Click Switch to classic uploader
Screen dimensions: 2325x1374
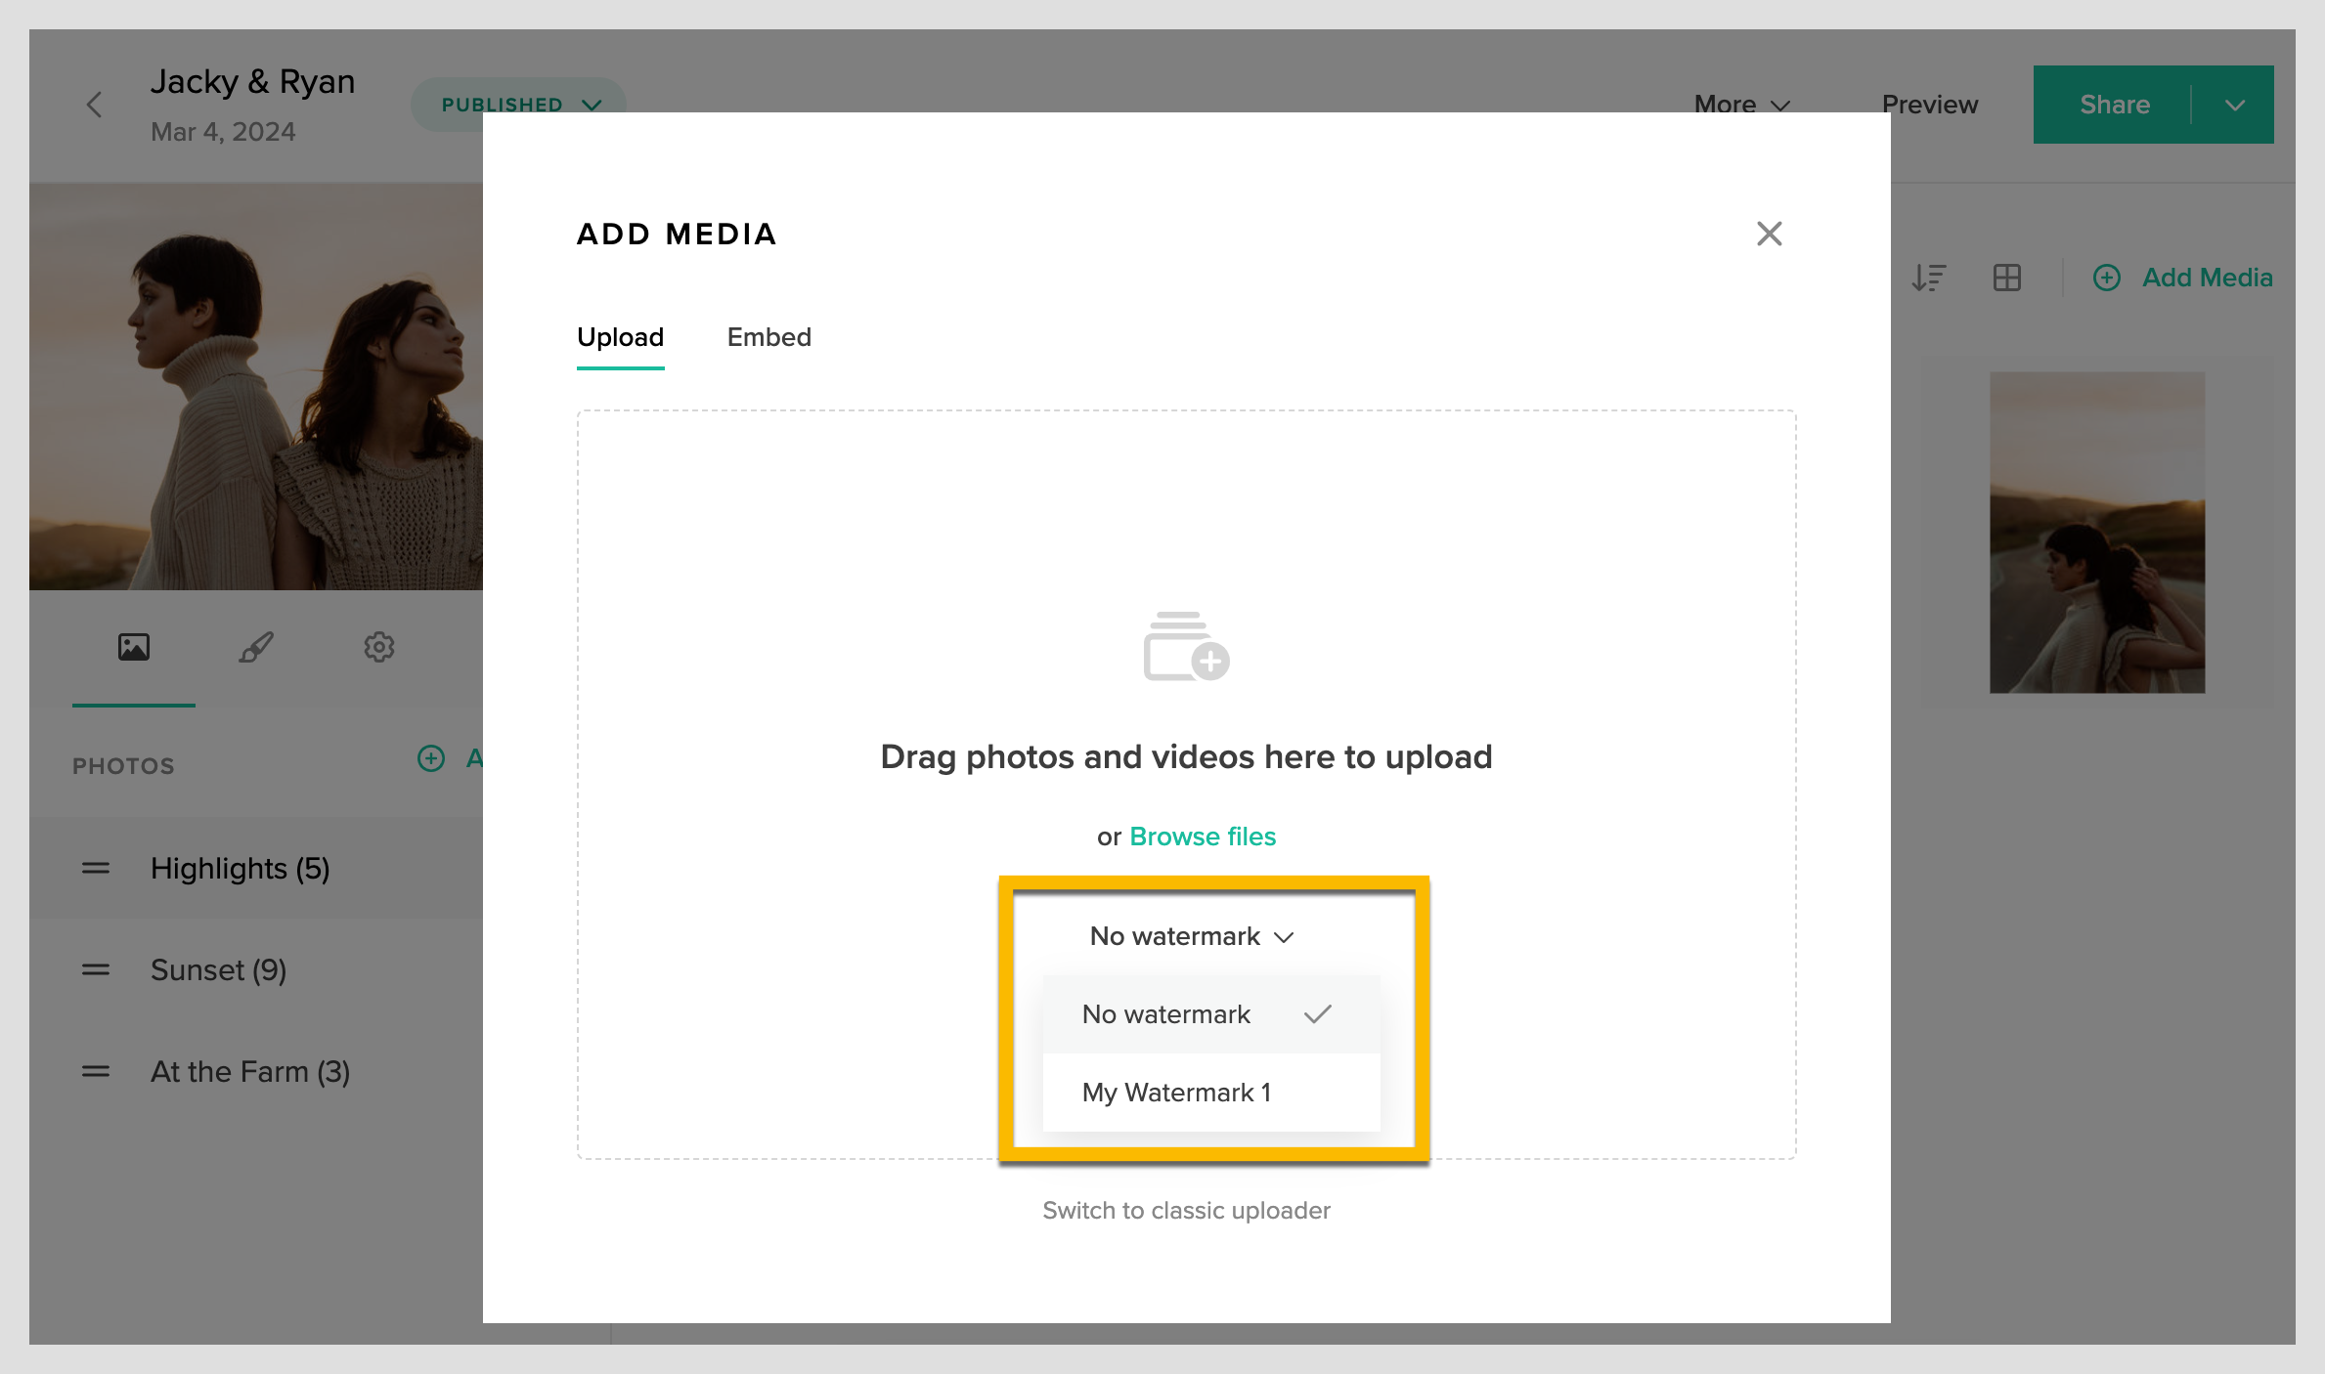(1186, 1210)
